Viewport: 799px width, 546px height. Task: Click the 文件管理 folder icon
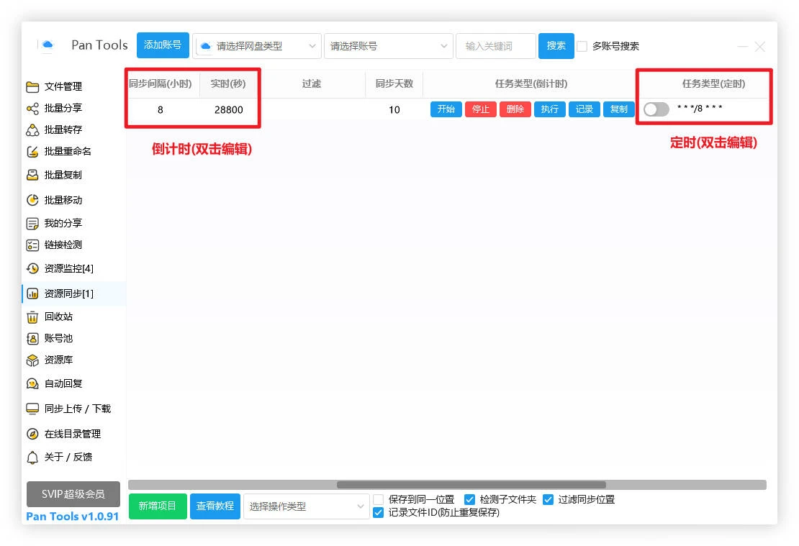pyautogui.click(x=32, y=87)
